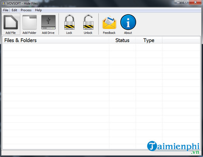203x157 pixels.
Task: Open the Help menu
Action: 38,10
